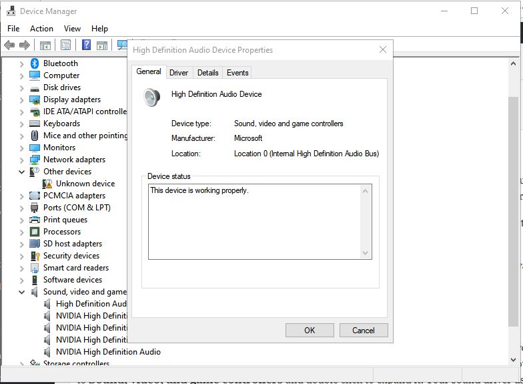Select last NVIDIA High Definition Audio item
Screen dimensions: 523x384
click(x=108, y=351)
